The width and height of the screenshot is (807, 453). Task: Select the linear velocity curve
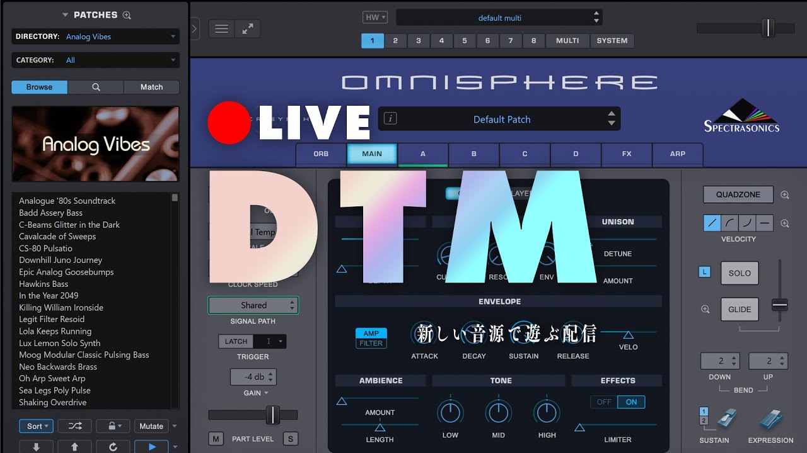pos(712,223)
